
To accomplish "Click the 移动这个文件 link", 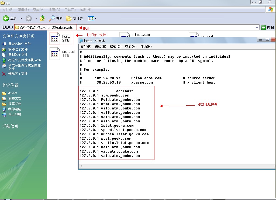I will tap(18, 49).
